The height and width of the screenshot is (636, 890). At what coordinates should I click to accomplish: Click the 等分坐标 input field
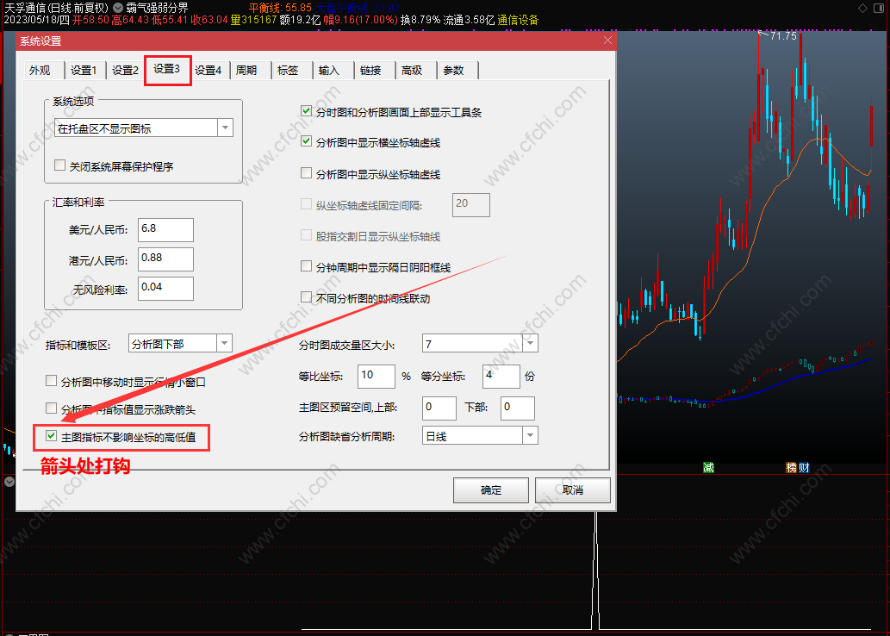click(501, 376)
